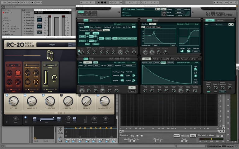Click the Velocity curve display in SynthMaster
The image size is (239, 149).
pyautogui.click(x=187, y=13)
